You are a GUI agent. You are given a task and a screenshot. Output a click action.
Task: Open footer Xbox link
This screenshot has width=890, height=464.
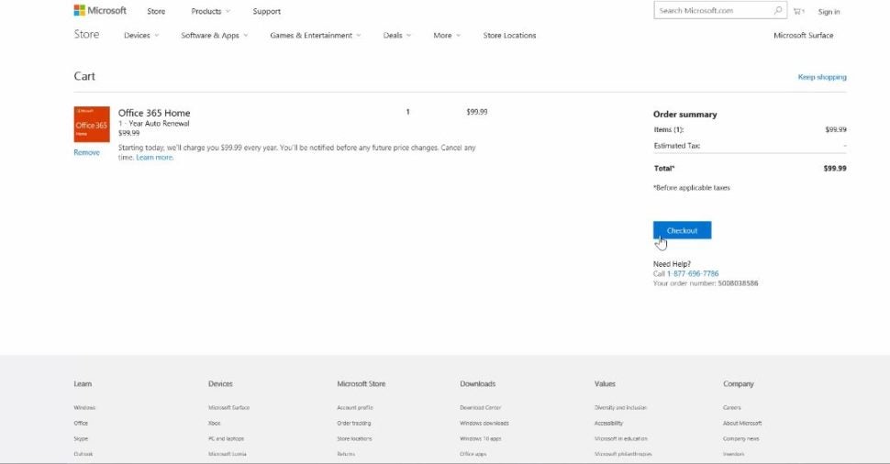(x=214, y=423)
